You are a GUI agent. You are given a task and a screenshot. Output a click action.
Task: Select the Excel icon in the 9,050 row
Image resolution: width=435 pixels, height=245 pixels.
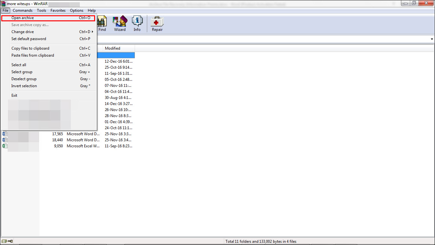click(5, 146)
